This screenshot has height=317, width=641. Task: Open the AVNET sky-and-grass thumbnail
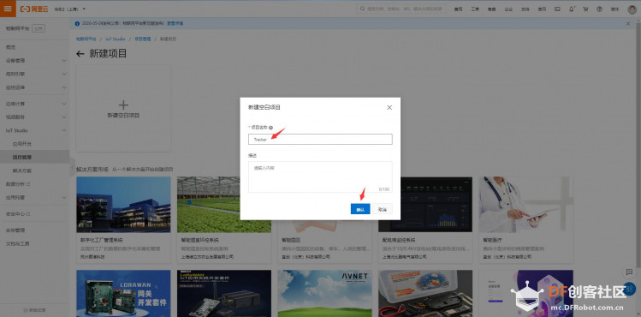324,293
